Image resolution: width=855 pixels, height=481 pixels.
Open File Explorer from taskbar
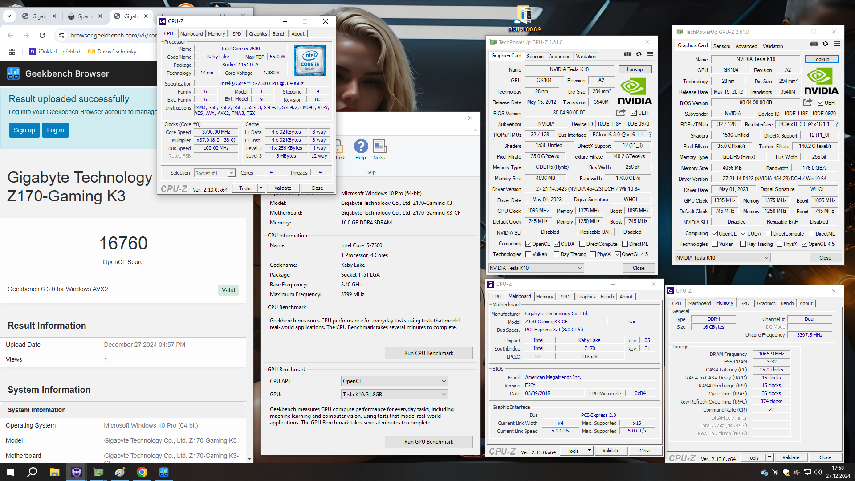point(54,472)
